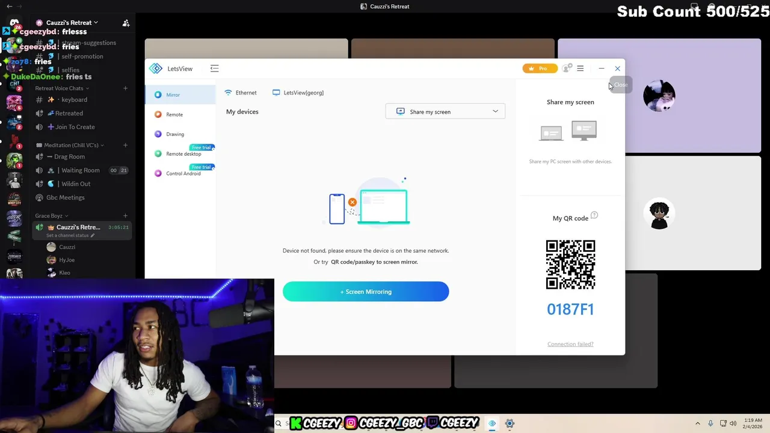Click the network icon in system tray
The height and width of the screenshot is (433, 770).
(723, 423)
